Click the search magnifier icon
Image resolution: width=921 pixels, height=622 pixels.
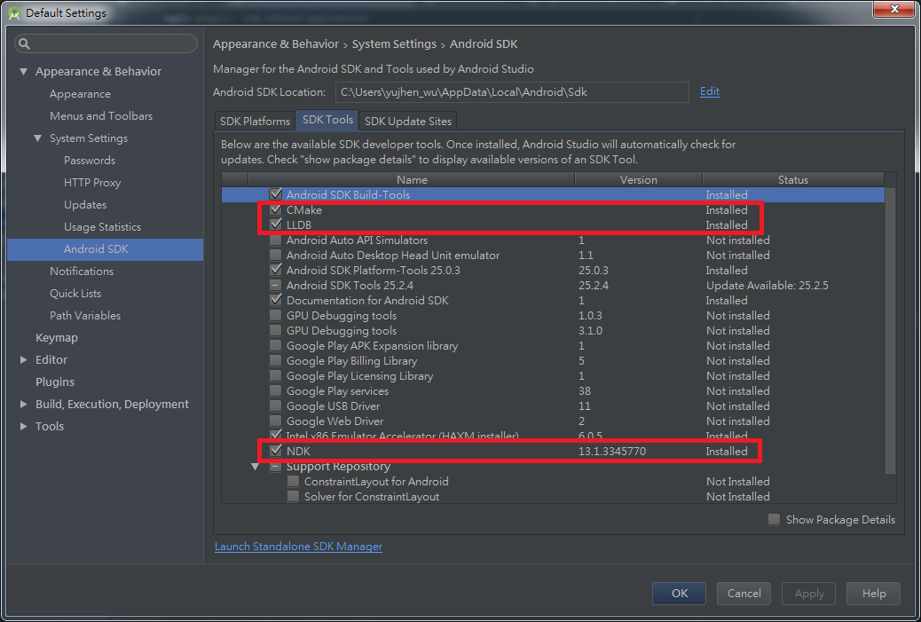[x=24, y=43]
